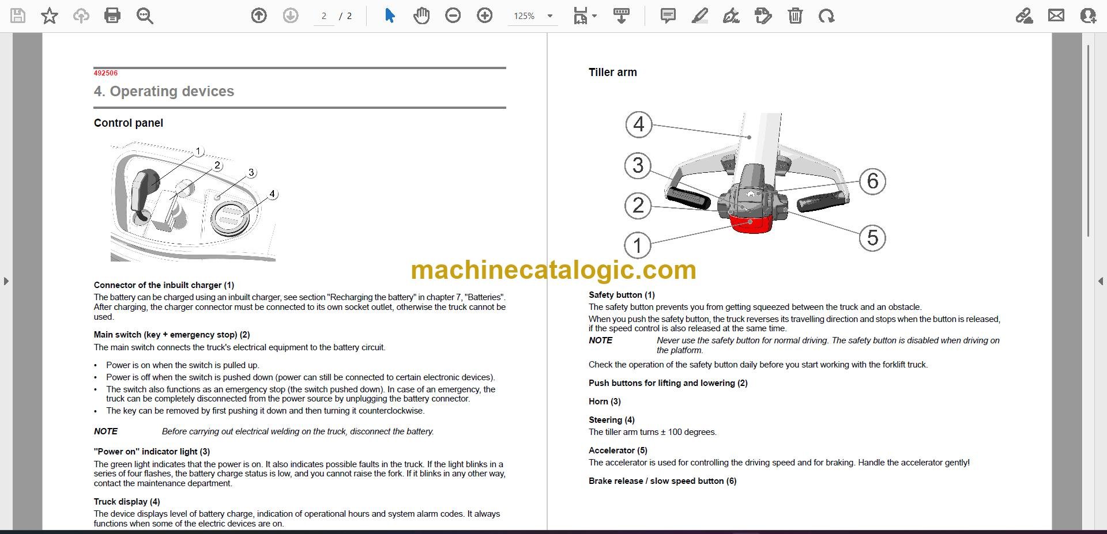Click 'Connector of the inbuilt charger (1)' text
The height and width of the screenshot is (534, 1107).
pyautogui.click(x=164, y=285)
